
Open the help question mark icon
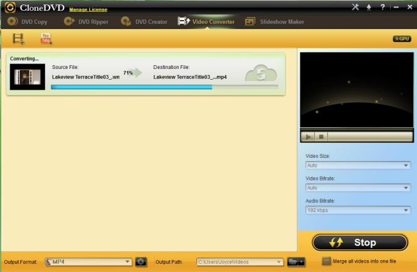[383, 7]
